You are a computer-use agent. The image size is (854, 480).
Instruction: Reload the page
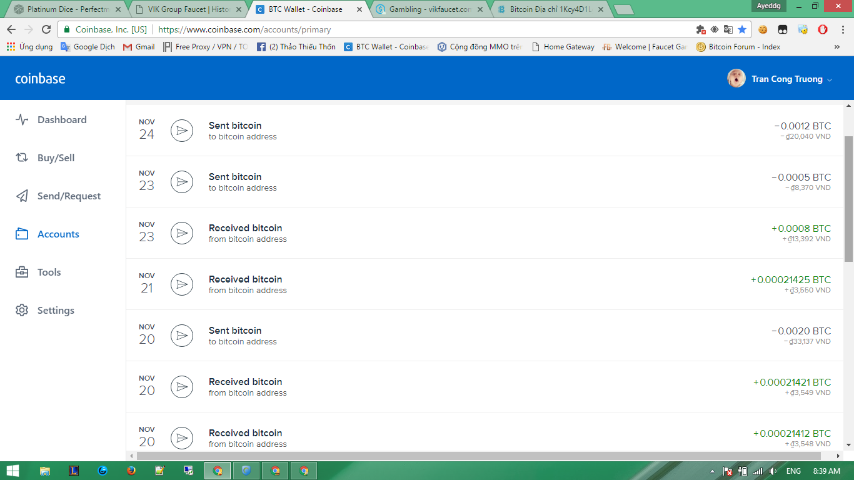click(46, 29)
